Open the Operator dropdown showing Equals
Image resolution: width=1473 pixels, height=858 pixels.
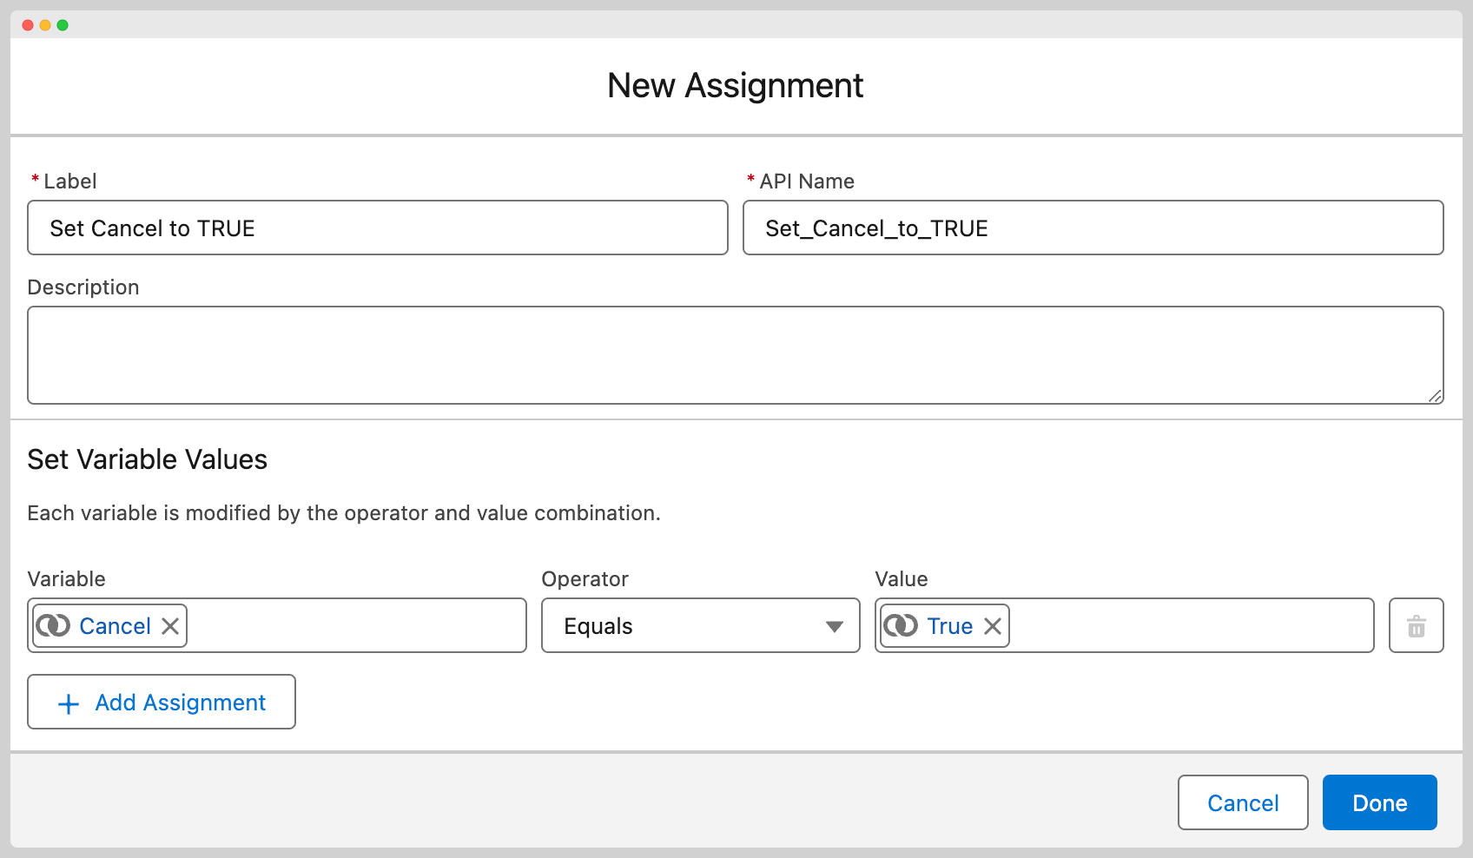(700, 626)
